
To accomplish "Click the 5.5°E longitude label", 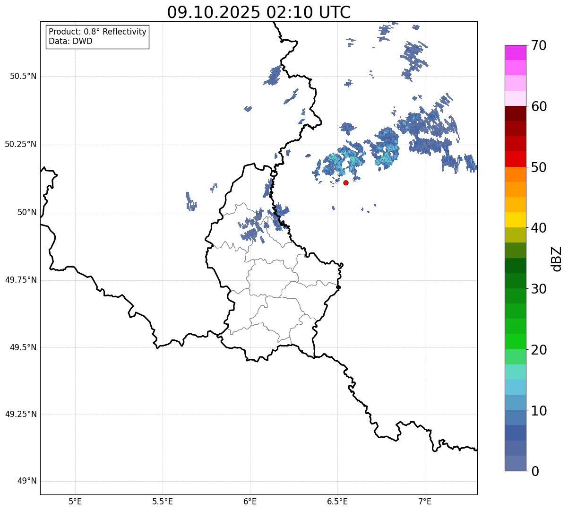I will [163, 502].
